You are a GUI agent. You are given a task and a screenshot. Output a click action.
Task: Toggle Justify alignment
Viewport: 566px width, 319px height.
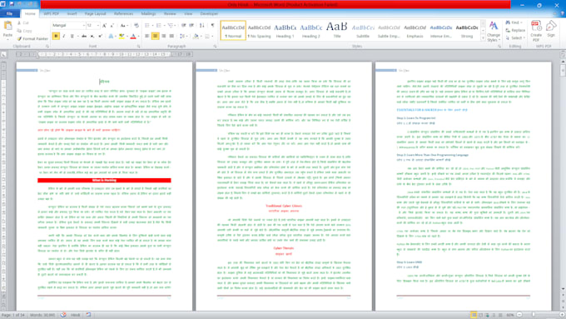(171, 36)
